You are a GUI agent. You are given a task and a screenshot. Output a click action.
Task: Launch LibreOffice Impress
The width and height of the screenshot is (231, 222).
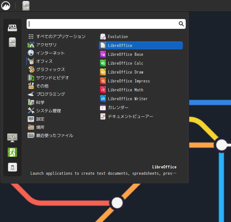click(141, 81)
